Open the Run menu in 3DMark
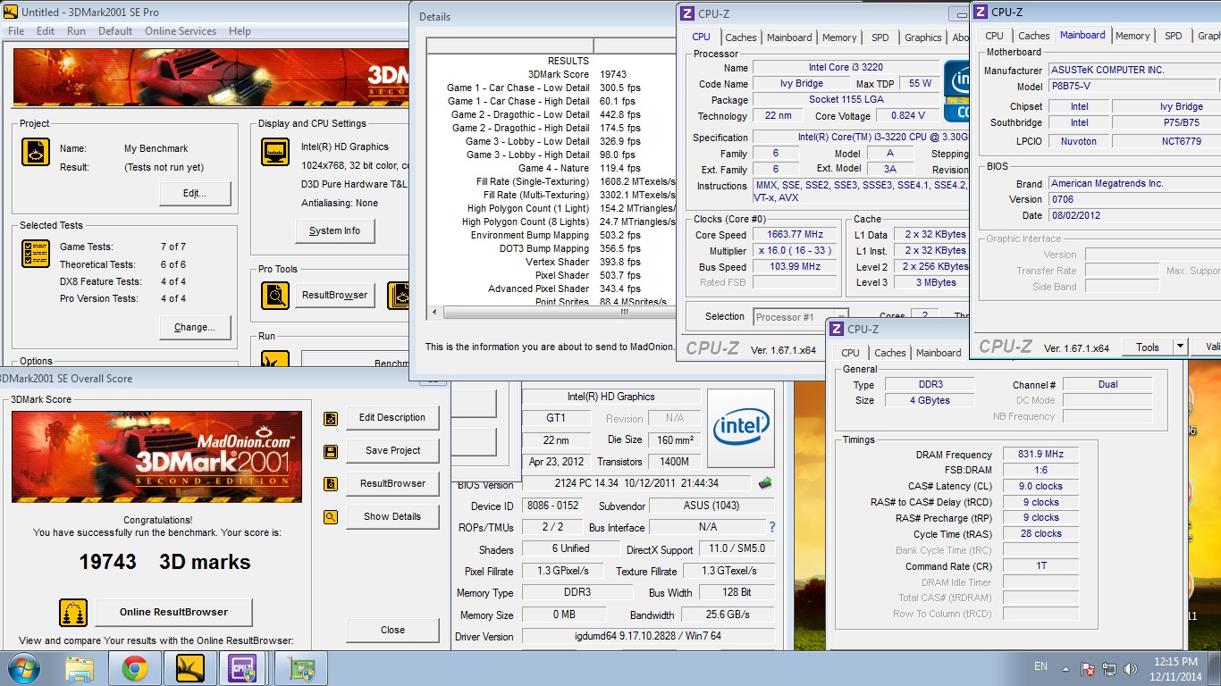Screen dimensions: 1221x686 pos(77,31)
